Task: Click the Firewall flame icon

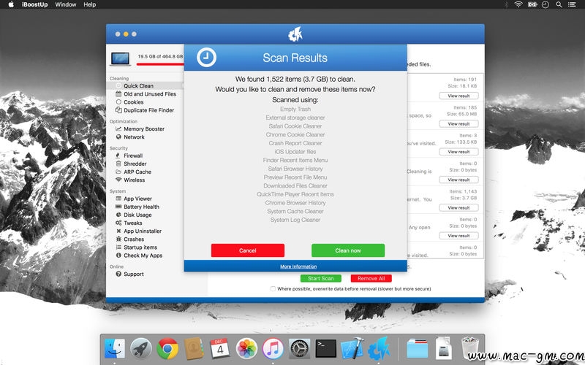Action: pyautogui.click(x=118, y=155)
